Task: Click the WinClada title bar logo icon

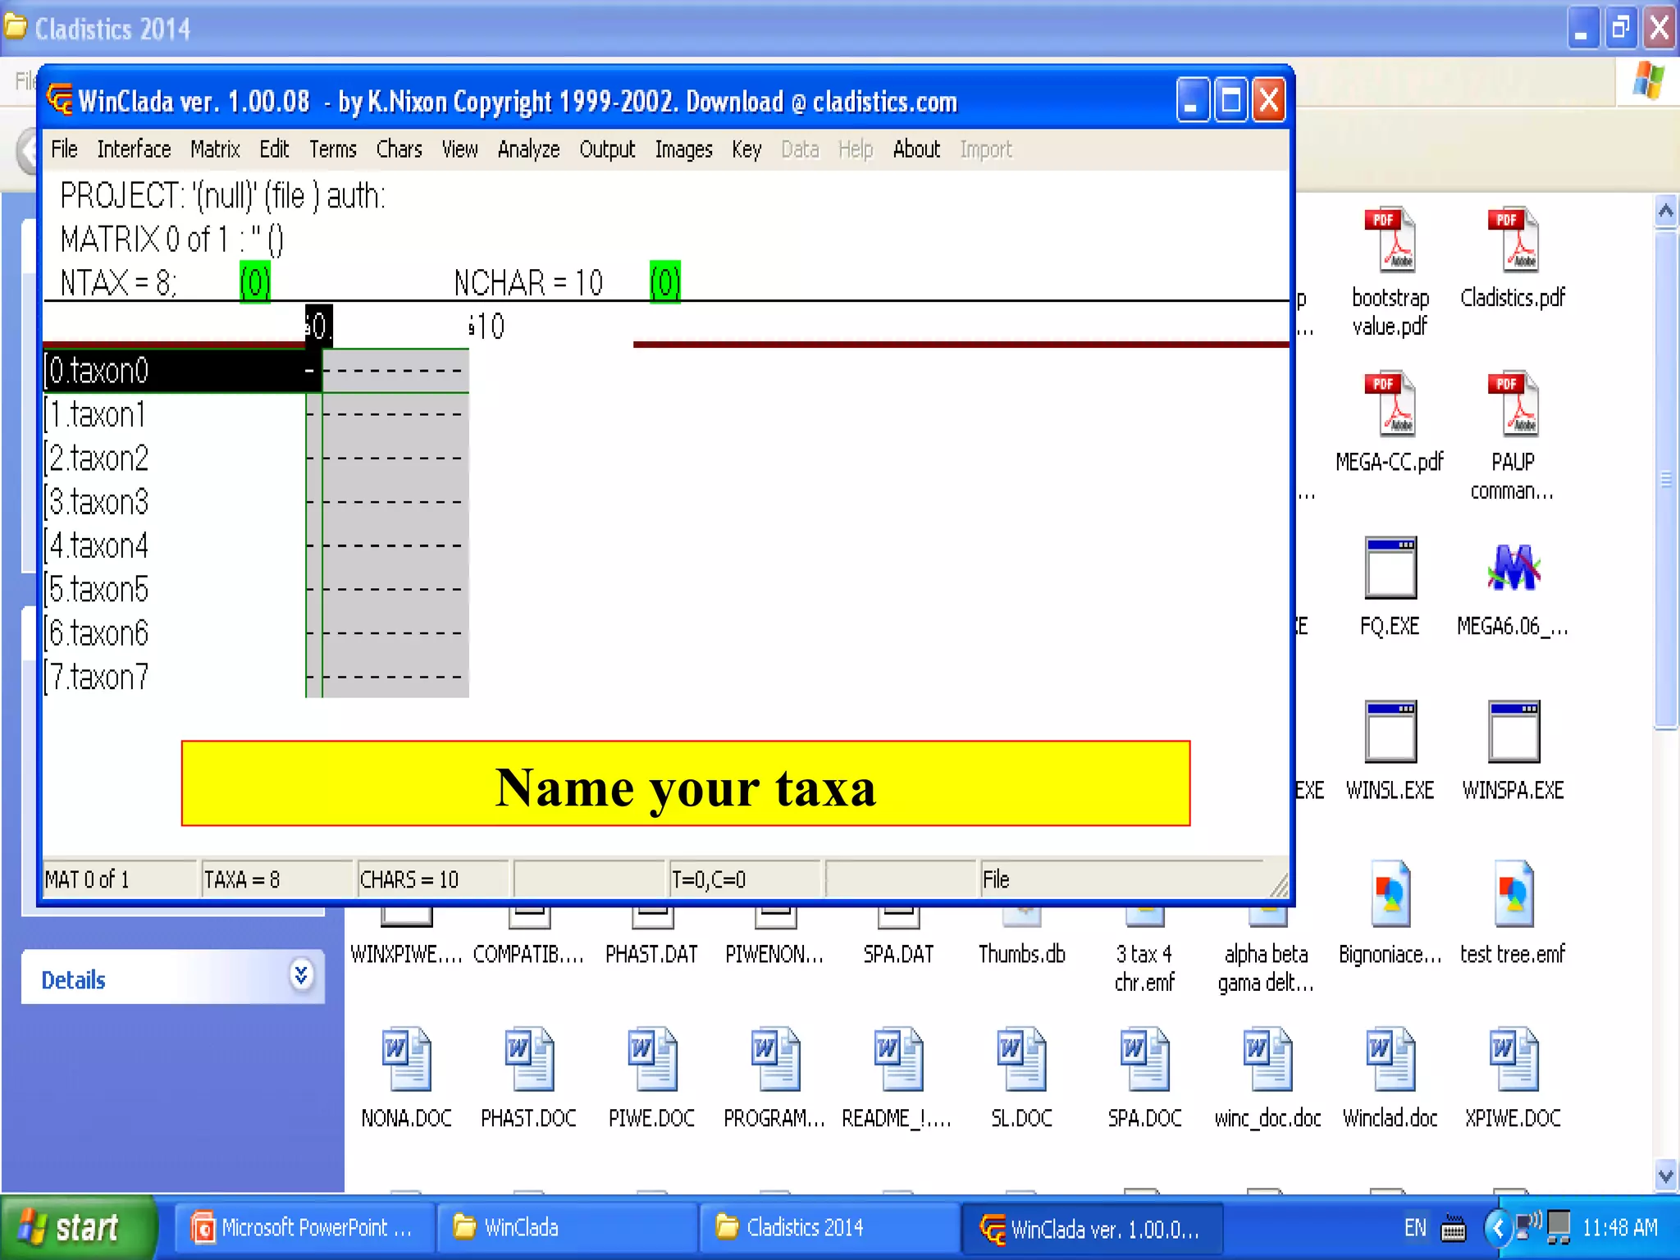Action: (x=60, y=100)
